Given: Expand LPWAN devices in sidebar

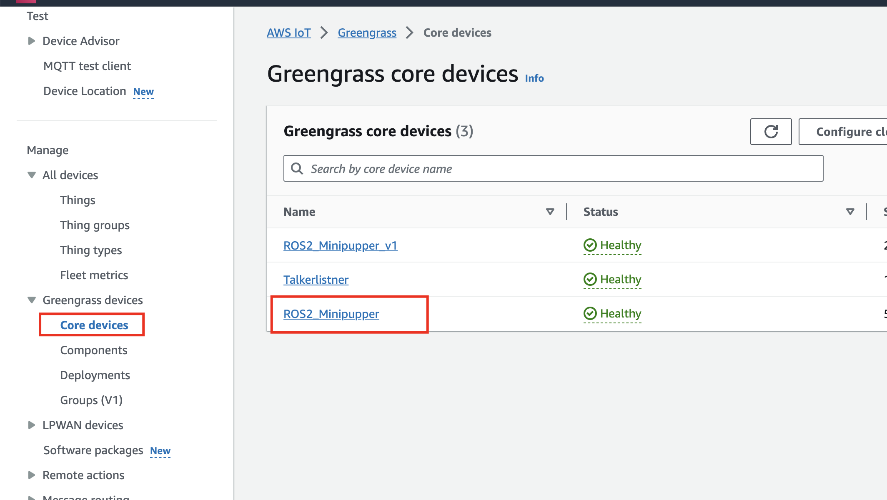Looking at the screenshot, I should pyautogui.click(x=31, y=425).
